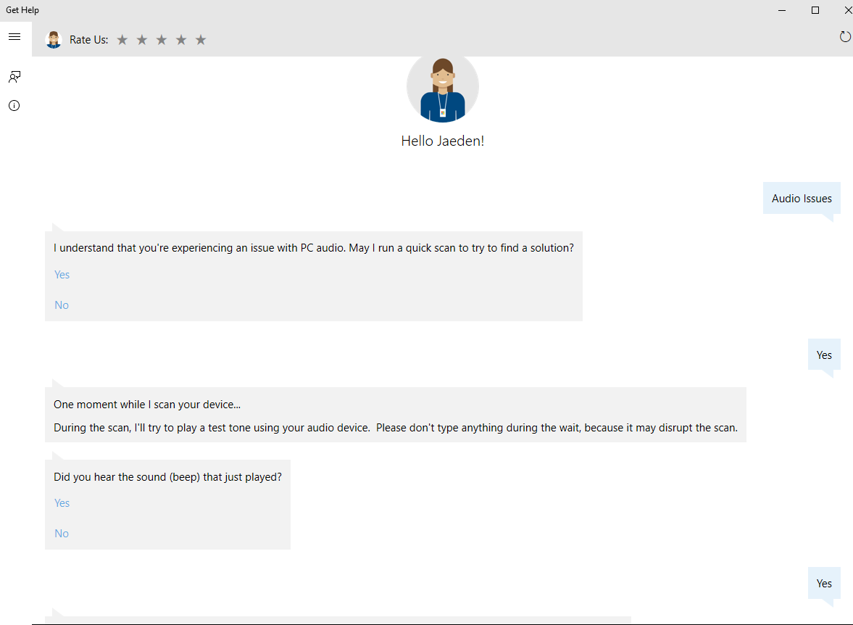853x625 pixels.
Task: Maximize the Get Help window
Action: pyautogui.click(x=815, y=10)
